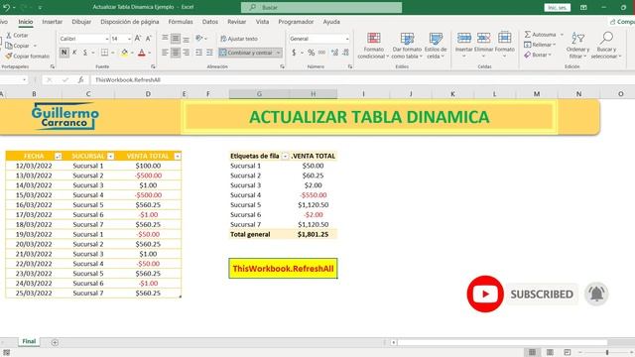
Task: Open Formato condicional
Action: click(x=373, y=46)
